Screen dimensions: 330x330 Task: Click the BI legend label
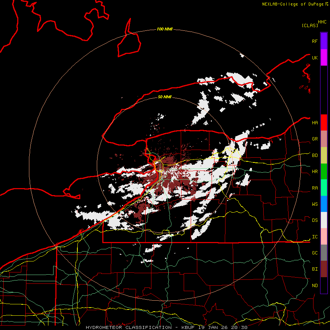315,269
